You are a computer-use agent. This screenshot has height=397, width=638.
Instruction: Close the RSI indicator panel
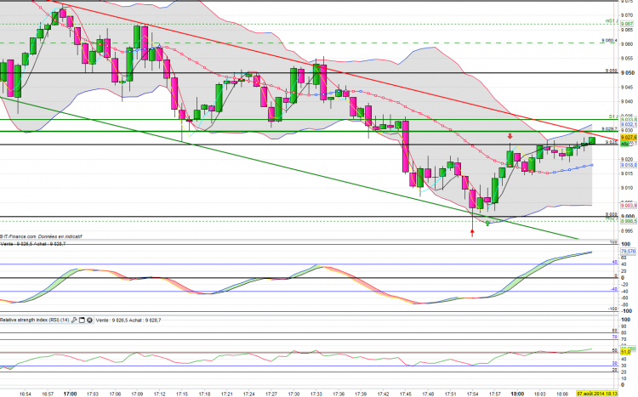pos(89,320)
